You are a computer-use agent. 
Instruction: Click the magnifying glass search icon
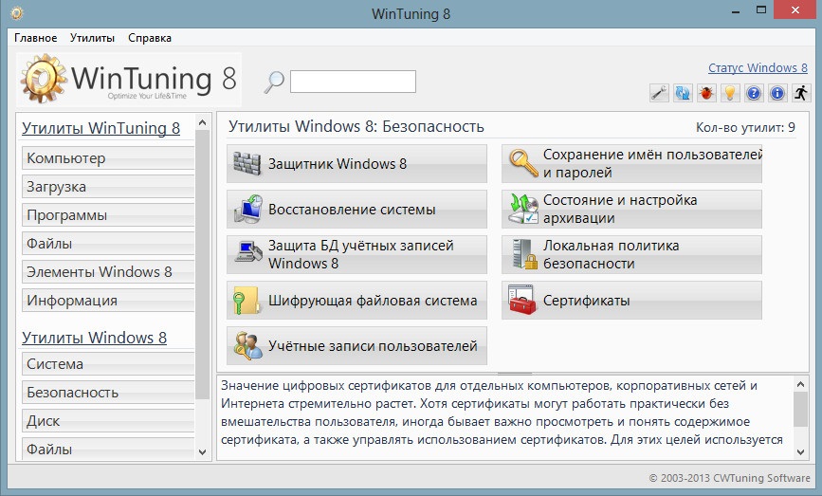274,82
